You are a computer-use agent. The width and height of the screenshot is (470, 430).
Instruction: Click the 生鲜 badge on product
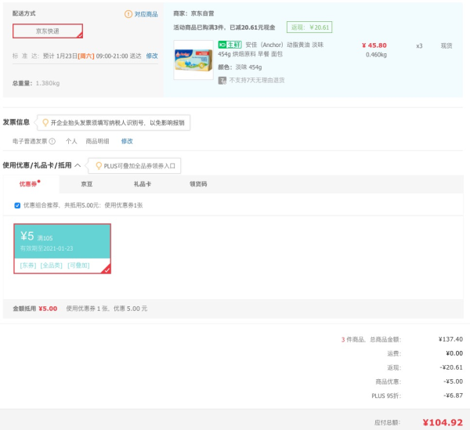(x=230, y=45)
